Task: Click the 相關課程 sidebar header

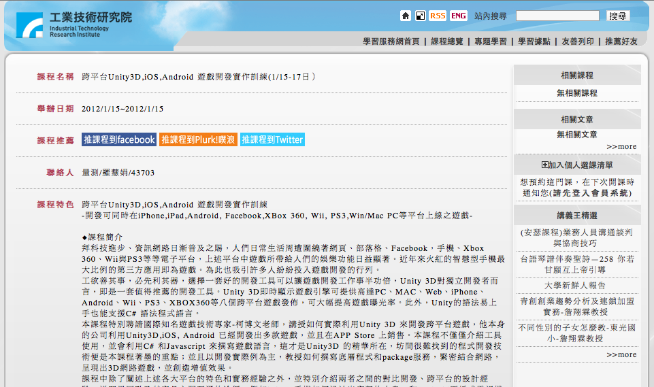Action: coord(577,75)
